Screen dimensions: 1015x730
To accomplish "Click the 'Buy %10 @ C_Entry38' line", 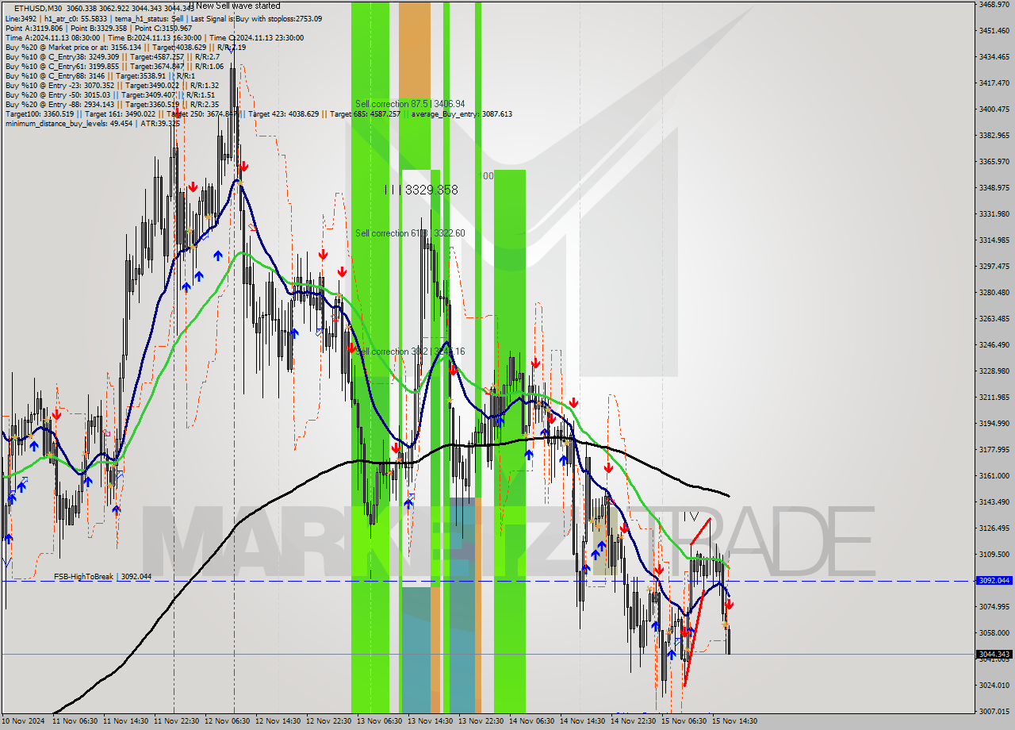I will pyautogui.click(x=113, y=56).
